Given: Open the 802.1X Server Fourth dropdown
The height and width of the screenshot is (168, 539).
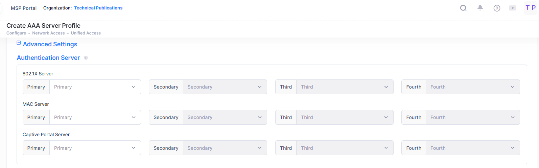Looking at the screenshot, I should pos(472,87).
